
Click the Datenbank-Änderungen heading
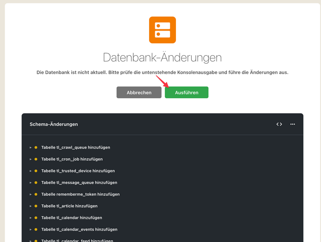(x=162, y=57)
